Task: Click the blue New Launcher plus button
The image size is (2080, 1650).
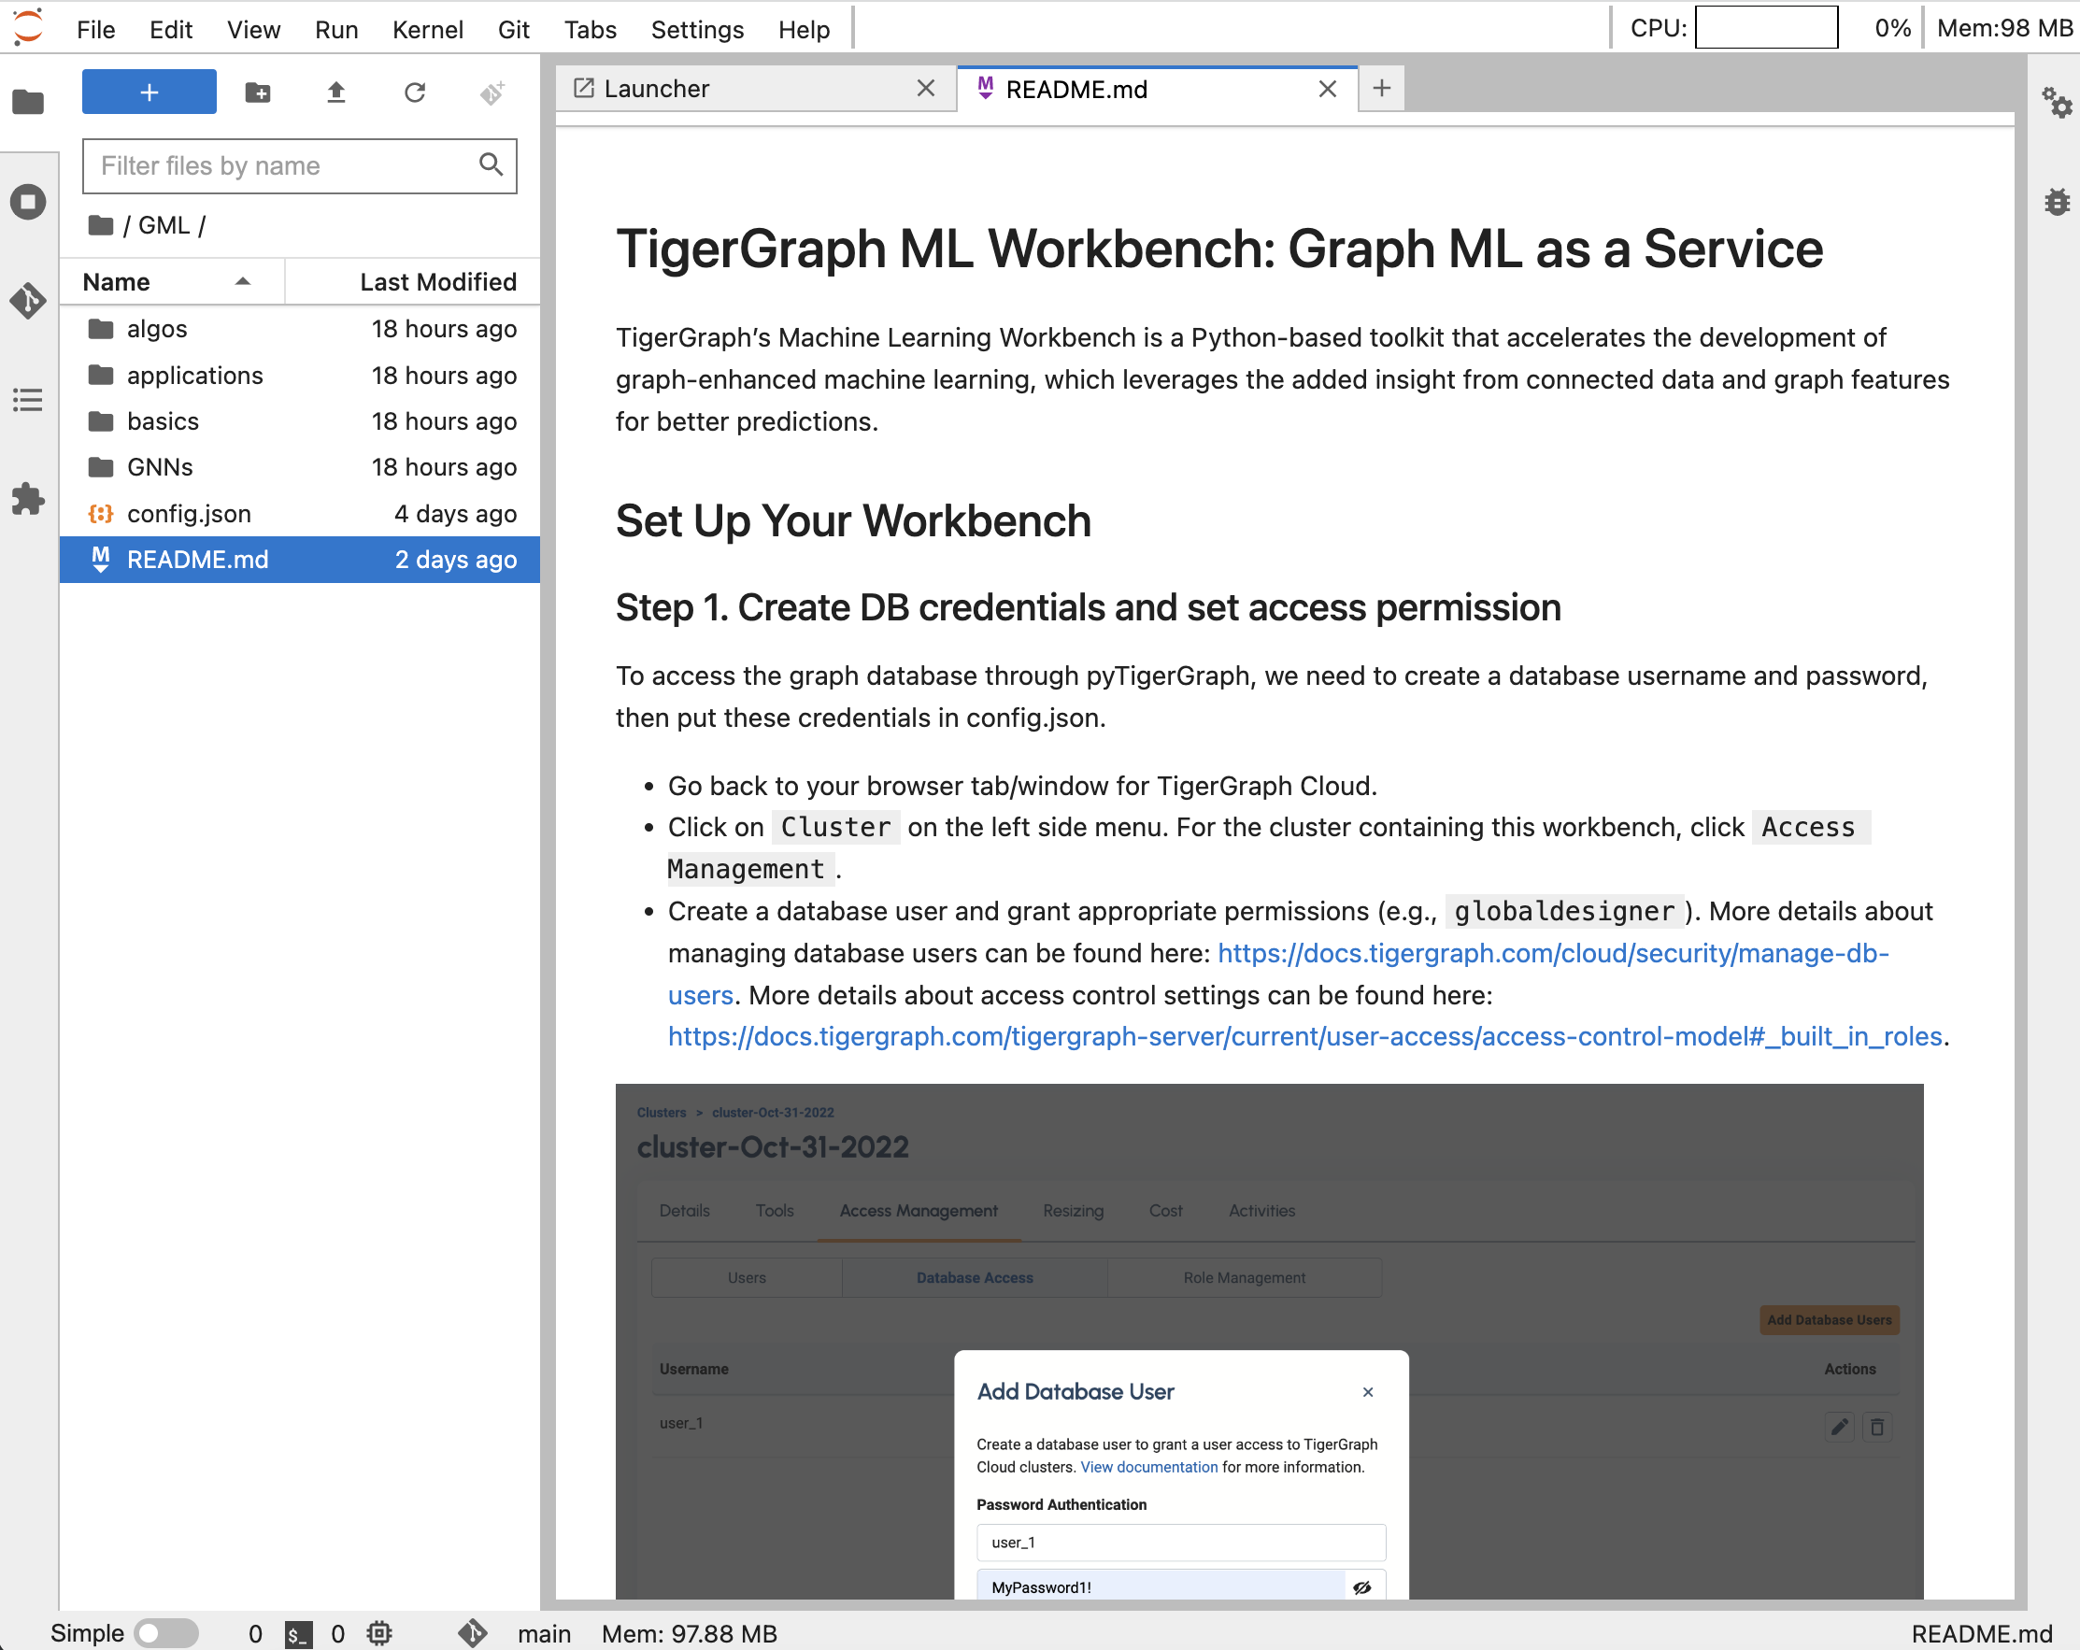Action: click(149, 92)
